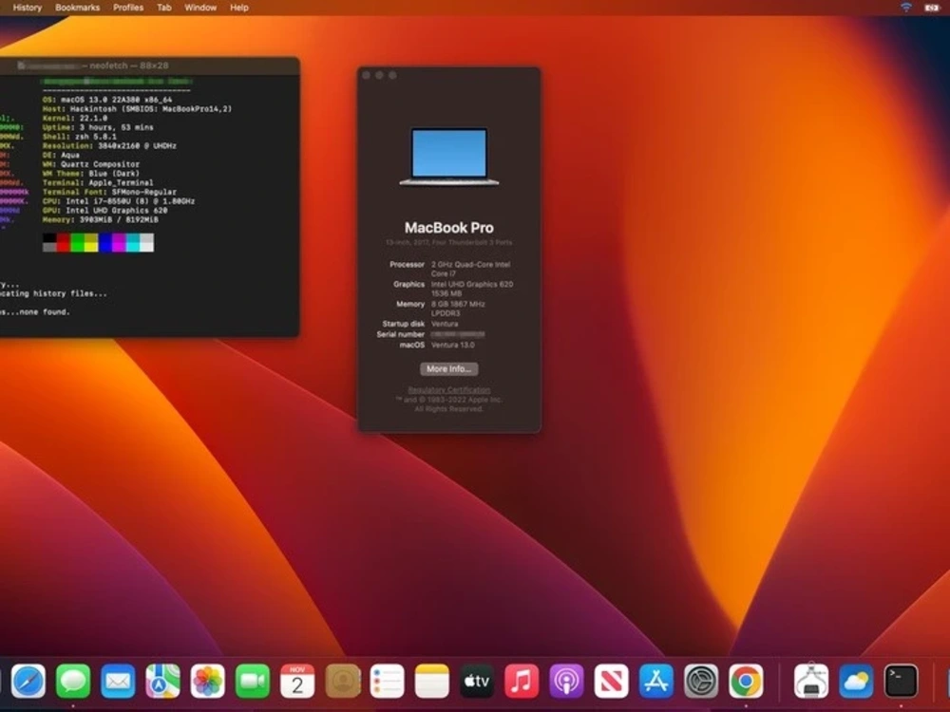Launch Mail from the Dock
This screenshot has width=950, height=712.
click(118, 681)
